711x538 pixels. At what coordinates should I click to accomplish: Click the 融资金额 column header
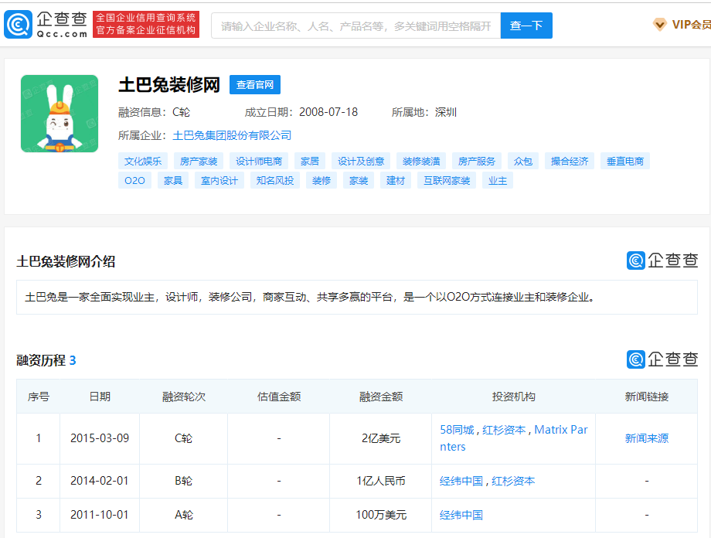(381, 397)
